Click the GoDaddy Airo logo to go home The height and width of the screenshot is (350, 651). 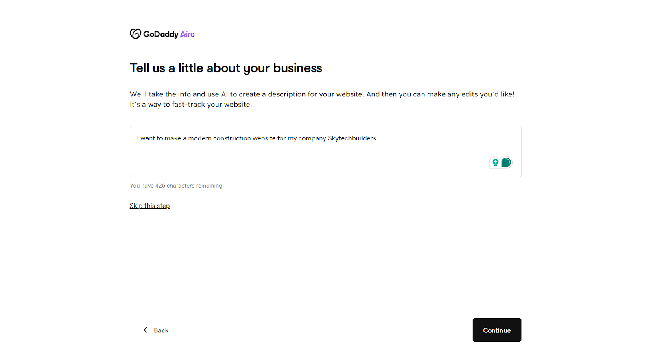162,34
